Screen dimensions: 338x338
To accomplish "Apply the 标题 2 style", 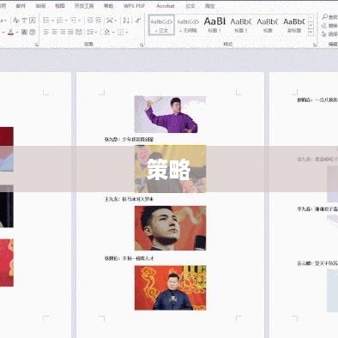I will 241,25.
